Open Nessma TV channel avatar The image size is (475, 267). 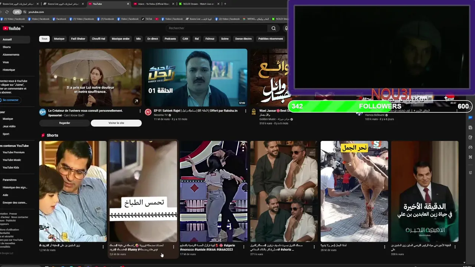click(148, 112)
